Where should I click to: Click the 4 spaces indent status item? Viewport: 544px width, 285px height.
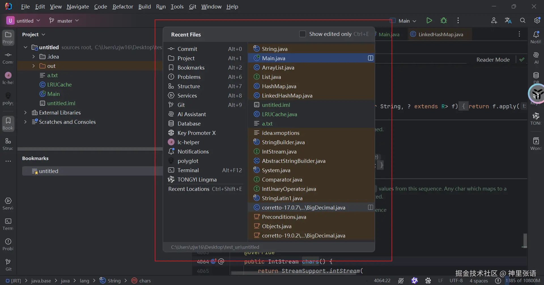point(479,280)
